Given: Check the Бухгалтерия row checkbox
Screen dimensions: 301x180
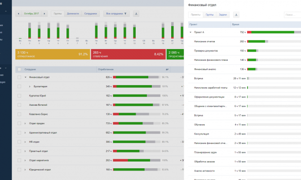Looking at the screenshot, I should [19, 86].
